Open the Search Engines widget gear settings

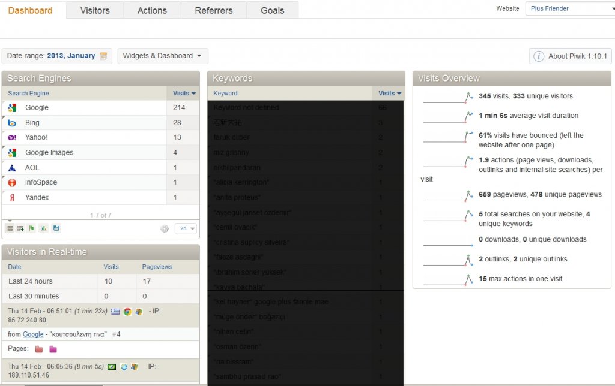(165, 228)
